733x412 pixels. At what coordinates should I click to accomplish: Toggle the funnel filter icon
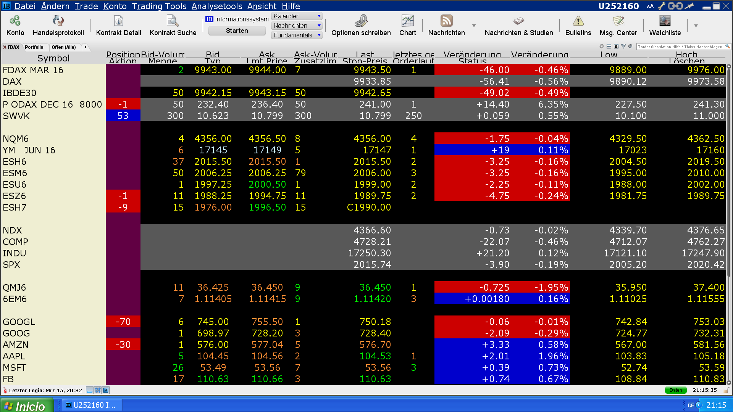(623, 47)
